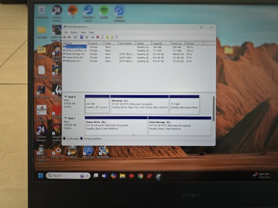278x208 pixels.
Task: Open Google Chrome from the taskbar
Action: (140, 176)
